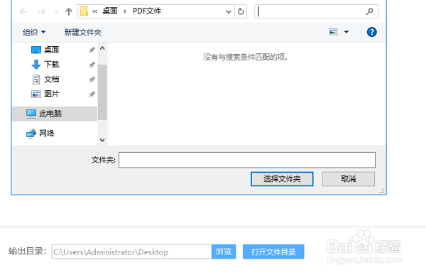Screen dimensions: 426x275
Task: Select PDF文件 in the address breadcrumb
Action: click(x=147, y=11)
